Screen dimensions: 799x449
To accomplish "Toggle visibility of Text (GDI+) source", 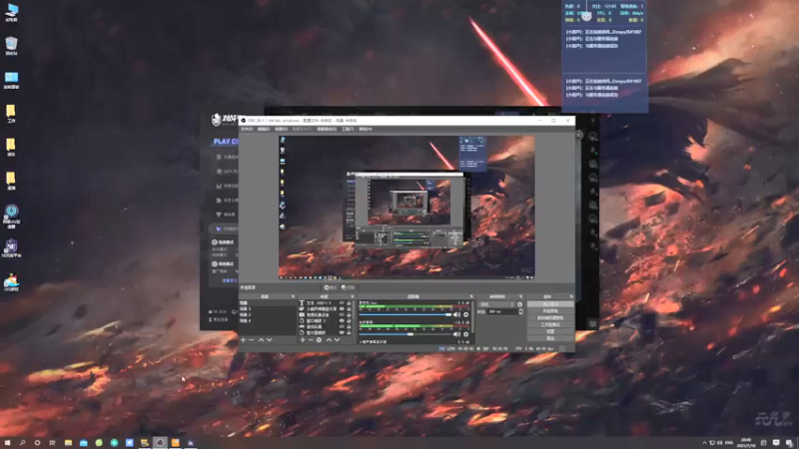I will point(342,303).
